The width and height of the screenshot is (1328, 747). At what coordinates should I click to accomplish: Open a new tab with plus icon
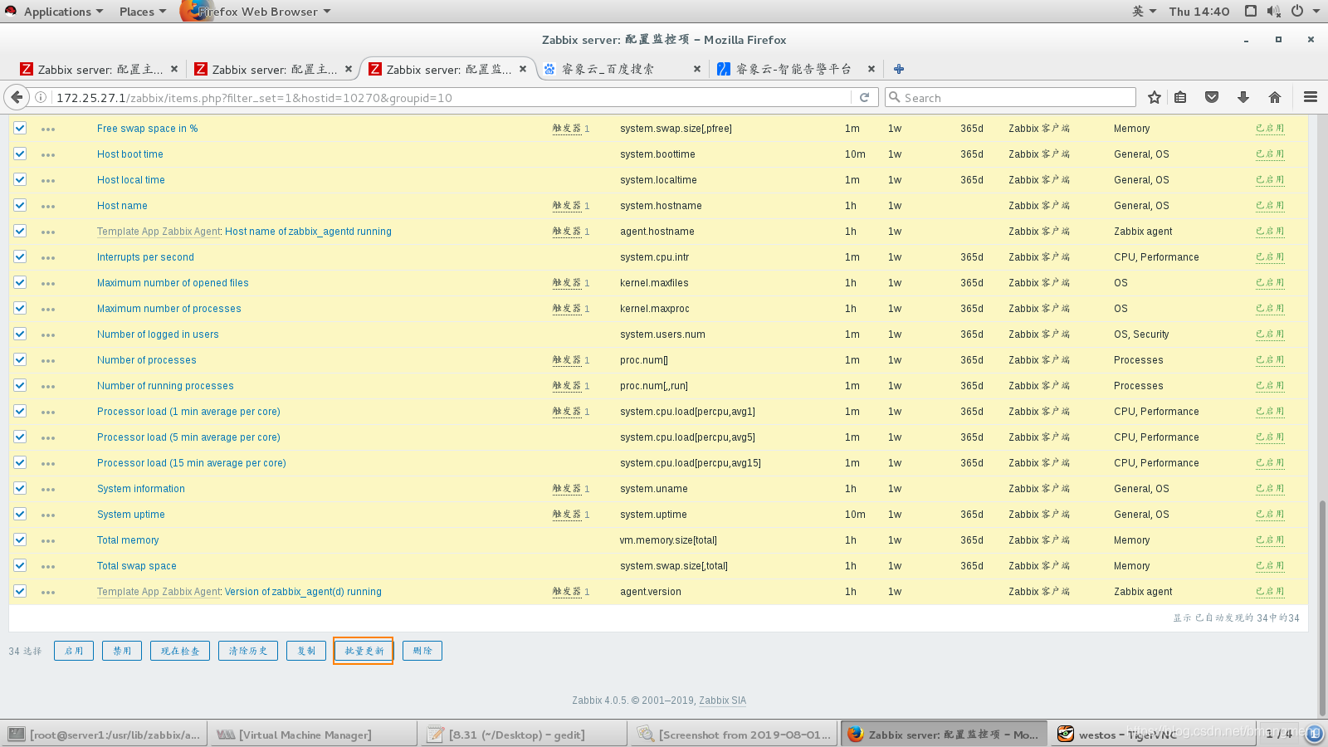899,69
